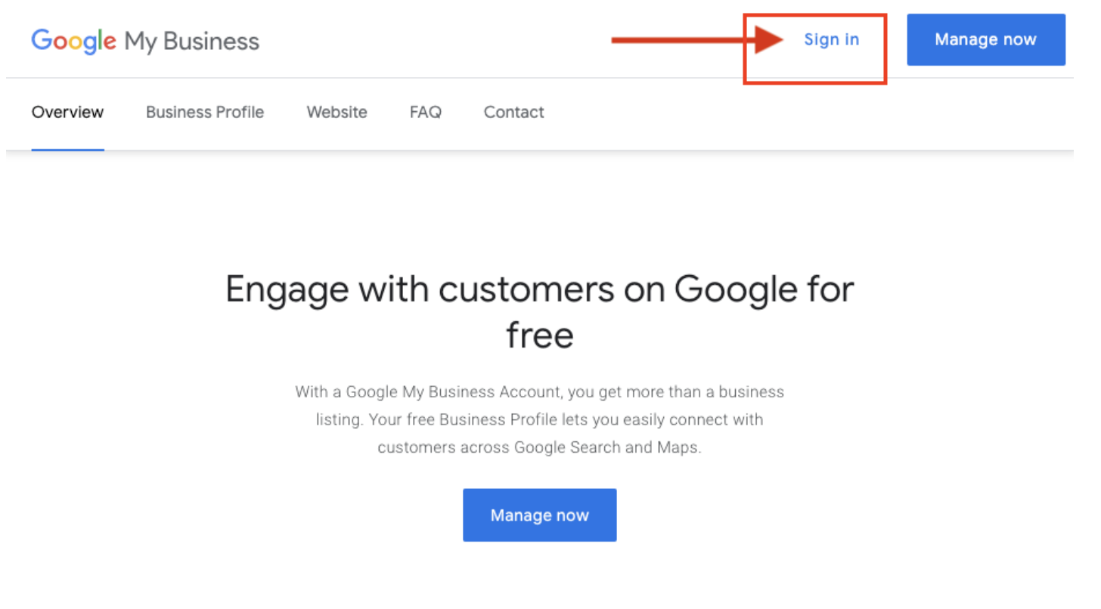Go to the FAQ tab
1101x609 pixels.
426,113
